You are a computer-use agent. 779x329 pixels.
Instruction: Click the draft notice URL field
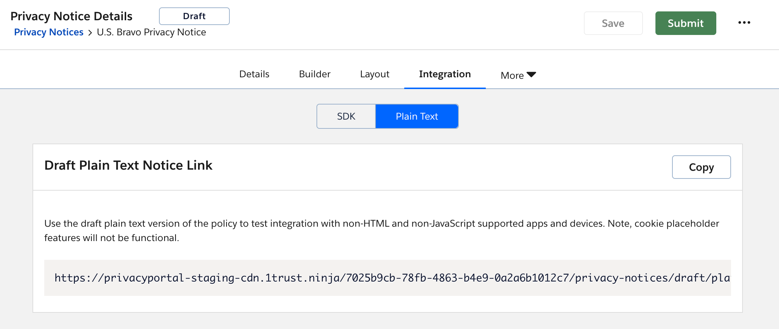tap(387, 278)
